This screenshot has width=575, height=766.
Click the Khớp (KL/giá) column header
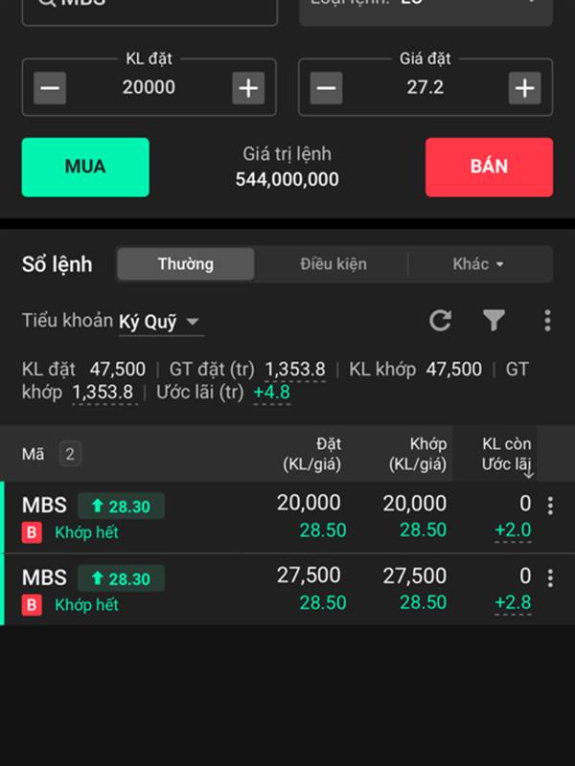pyautogui.click(x=418, y=454)
